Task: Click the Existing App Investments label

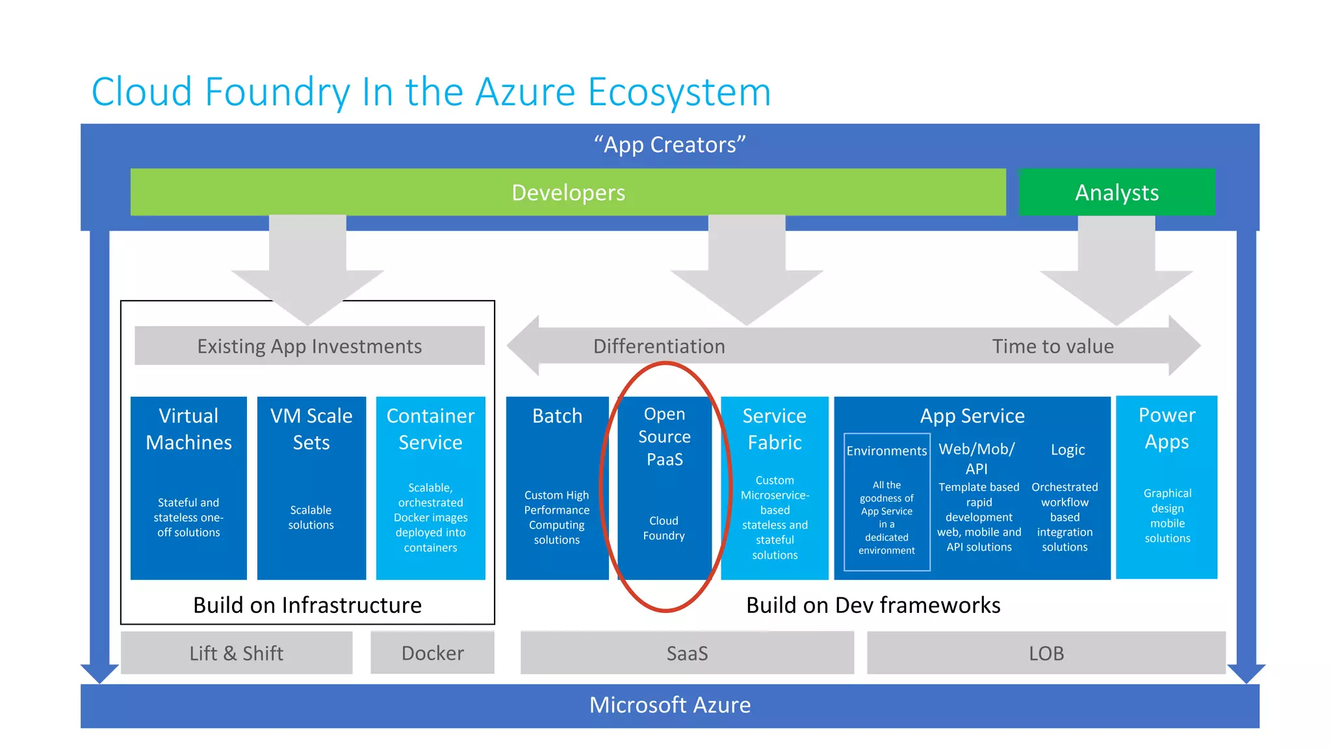Action: [x=309, y=346]
